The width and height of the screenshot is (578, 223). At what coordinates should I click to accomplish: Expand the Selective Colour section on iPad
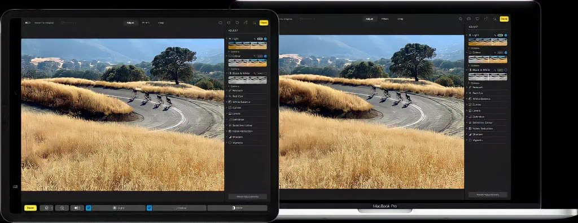coord(227,125)
